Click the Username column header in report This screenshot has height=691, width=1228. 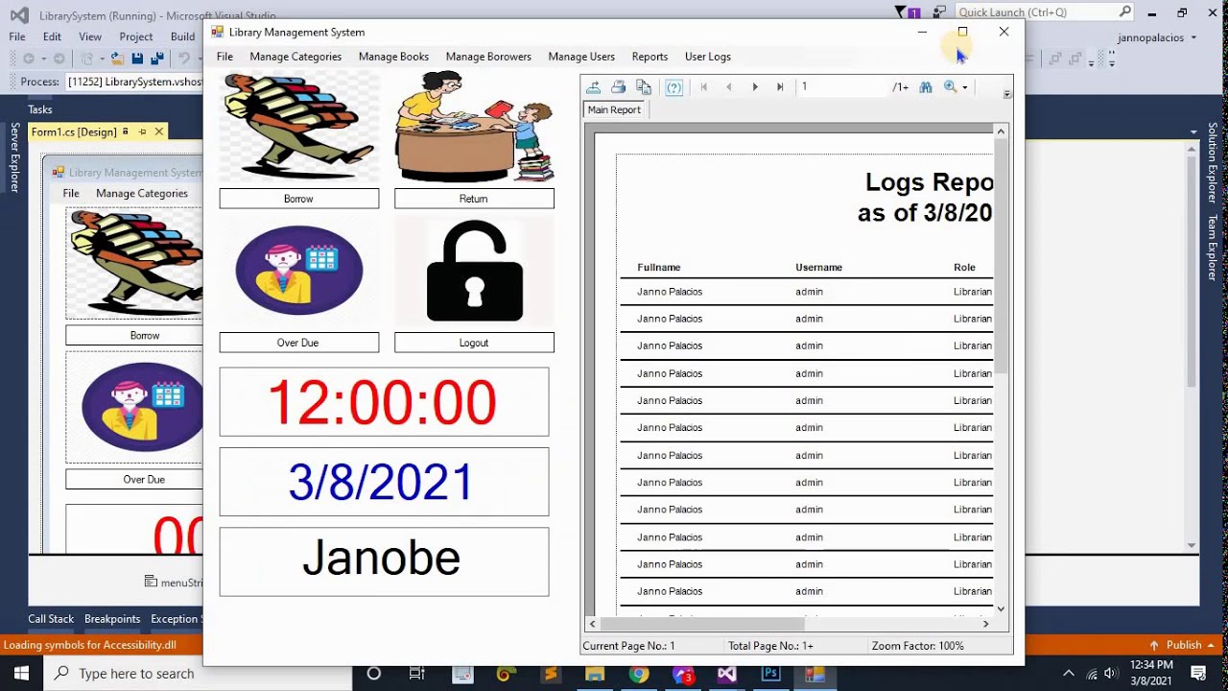pos(818,268)
